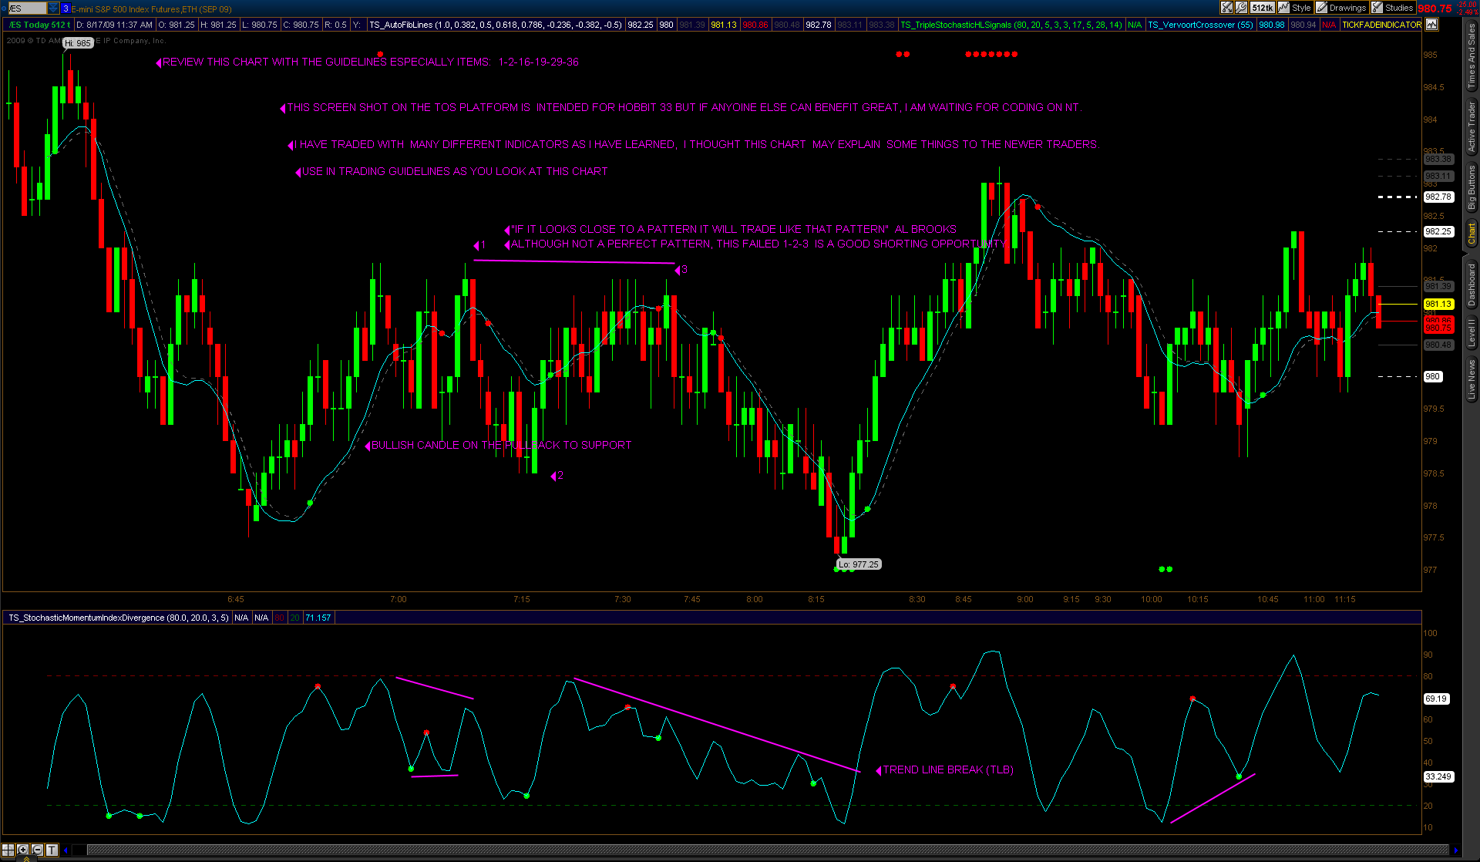Open the Studies menu
The width and height of the screenshot is (1480, 862).
[x=1392, y=8]
